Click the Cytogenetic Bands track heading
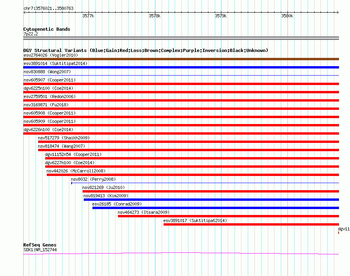350x276 pixels. point(47,29)
